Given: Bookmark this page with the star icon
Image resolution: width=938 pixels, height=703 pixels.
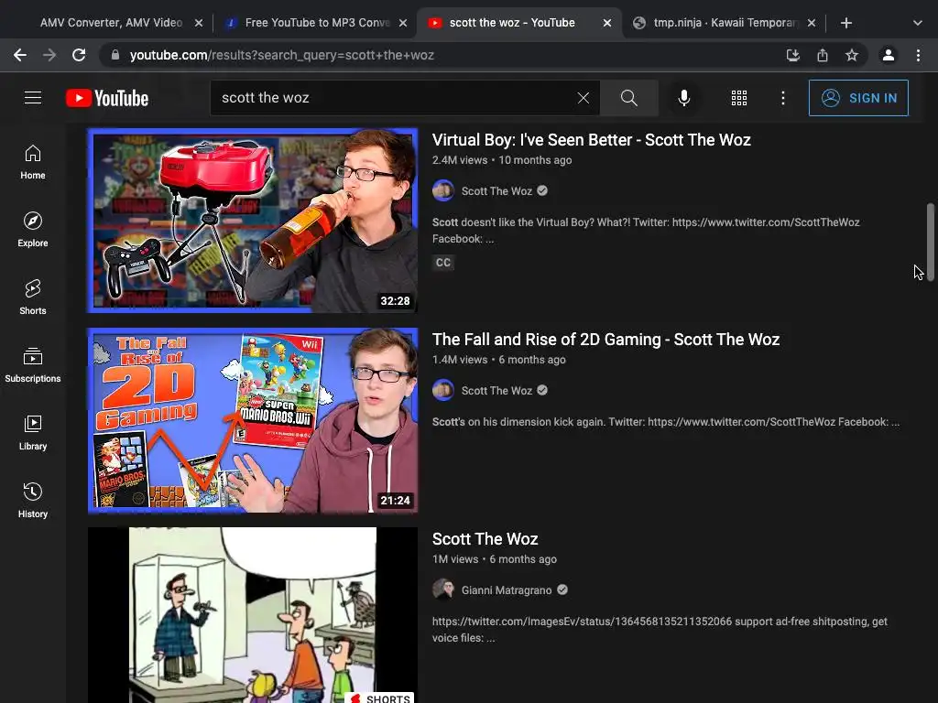Looking at the screenshot, I should coord(852,55).
